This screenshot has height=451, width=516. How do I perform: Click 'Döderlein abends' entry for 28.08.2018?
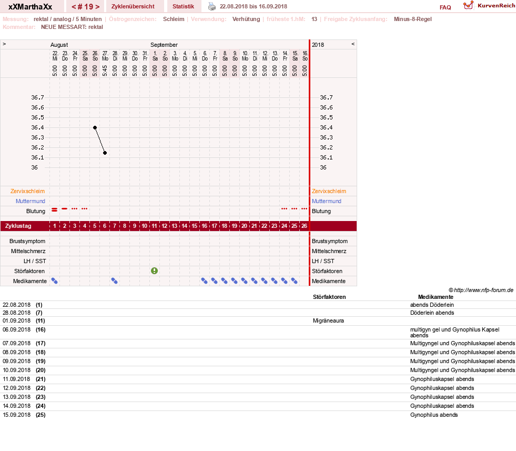tap(432, 313)
